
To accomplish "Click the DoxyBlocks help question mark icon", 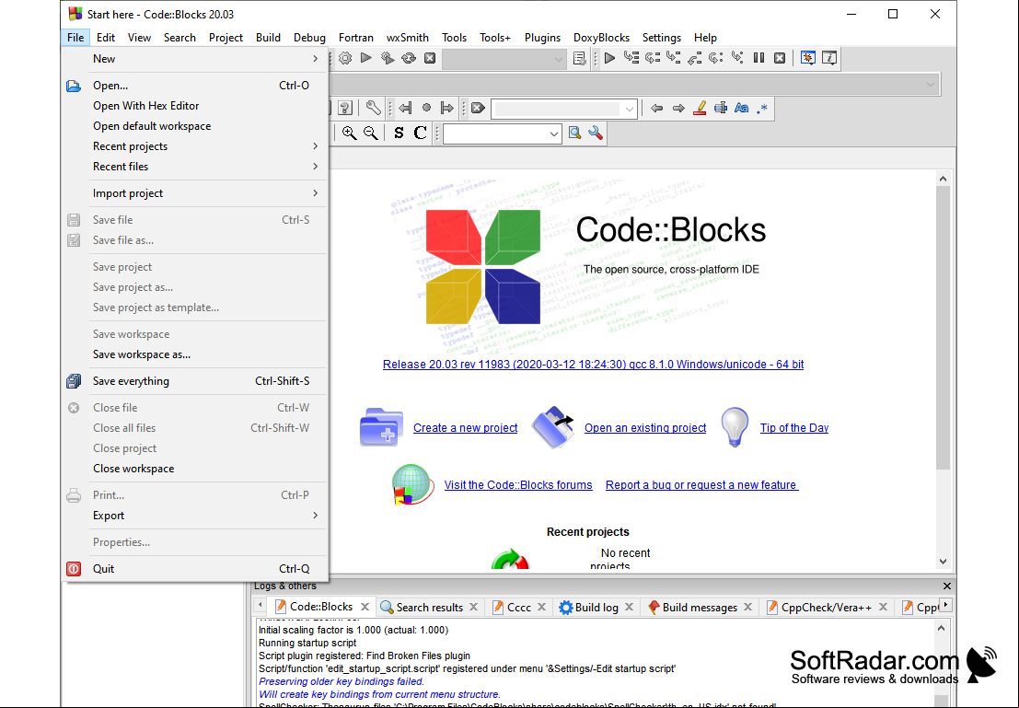I will (x=345, y=108).
